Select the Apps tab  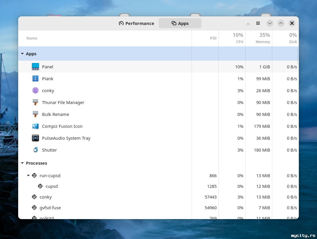180,23
